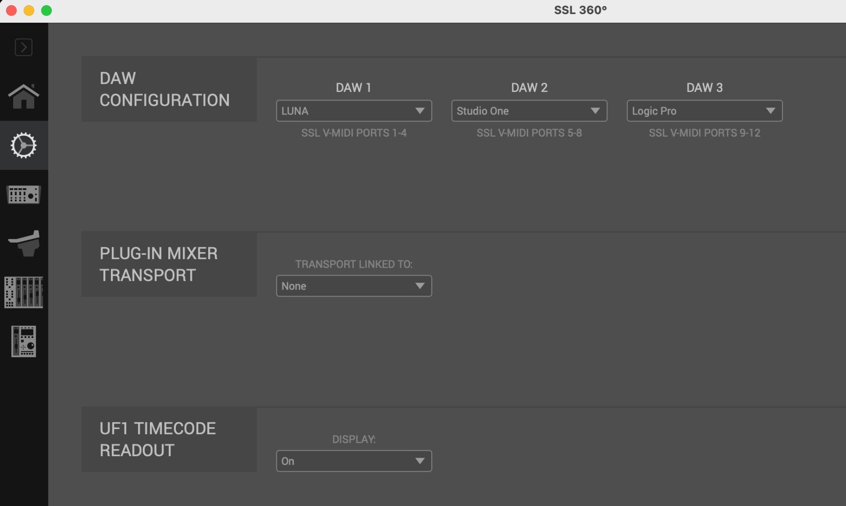Open the UF1 controller page icon
846x506 pixels.
click(23, 341)
